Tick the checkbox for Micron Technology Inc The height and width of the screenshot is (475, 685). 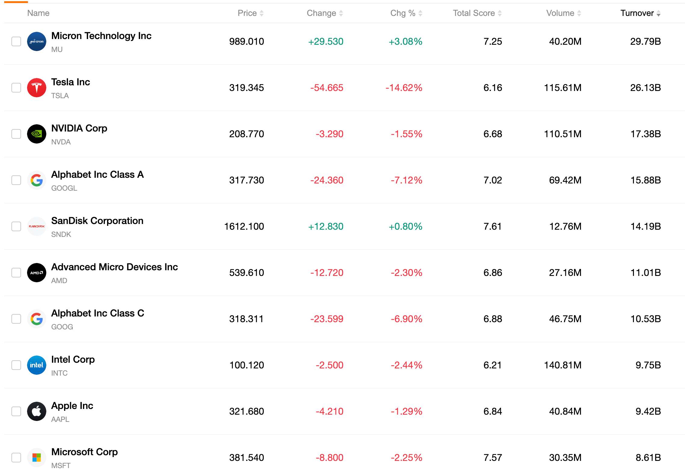(16, 41)
